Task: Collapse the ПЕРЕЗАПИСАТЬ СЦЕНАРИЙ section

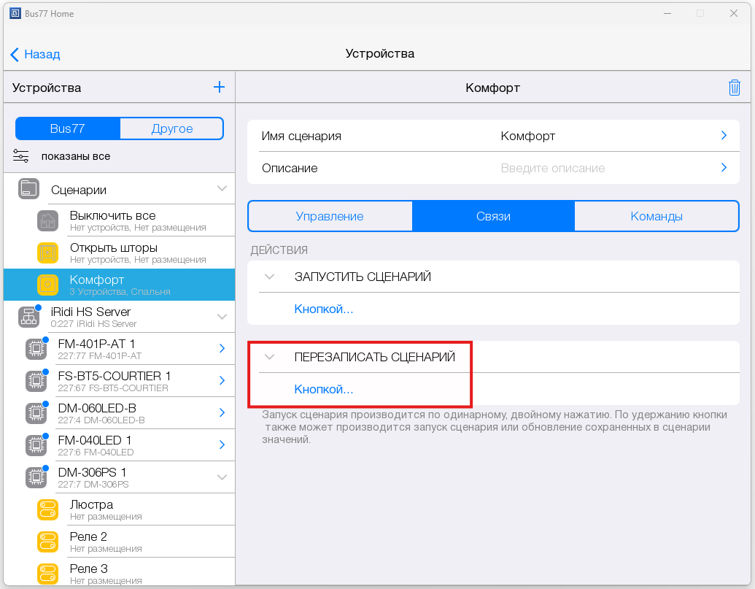Action: coord(270,357)
